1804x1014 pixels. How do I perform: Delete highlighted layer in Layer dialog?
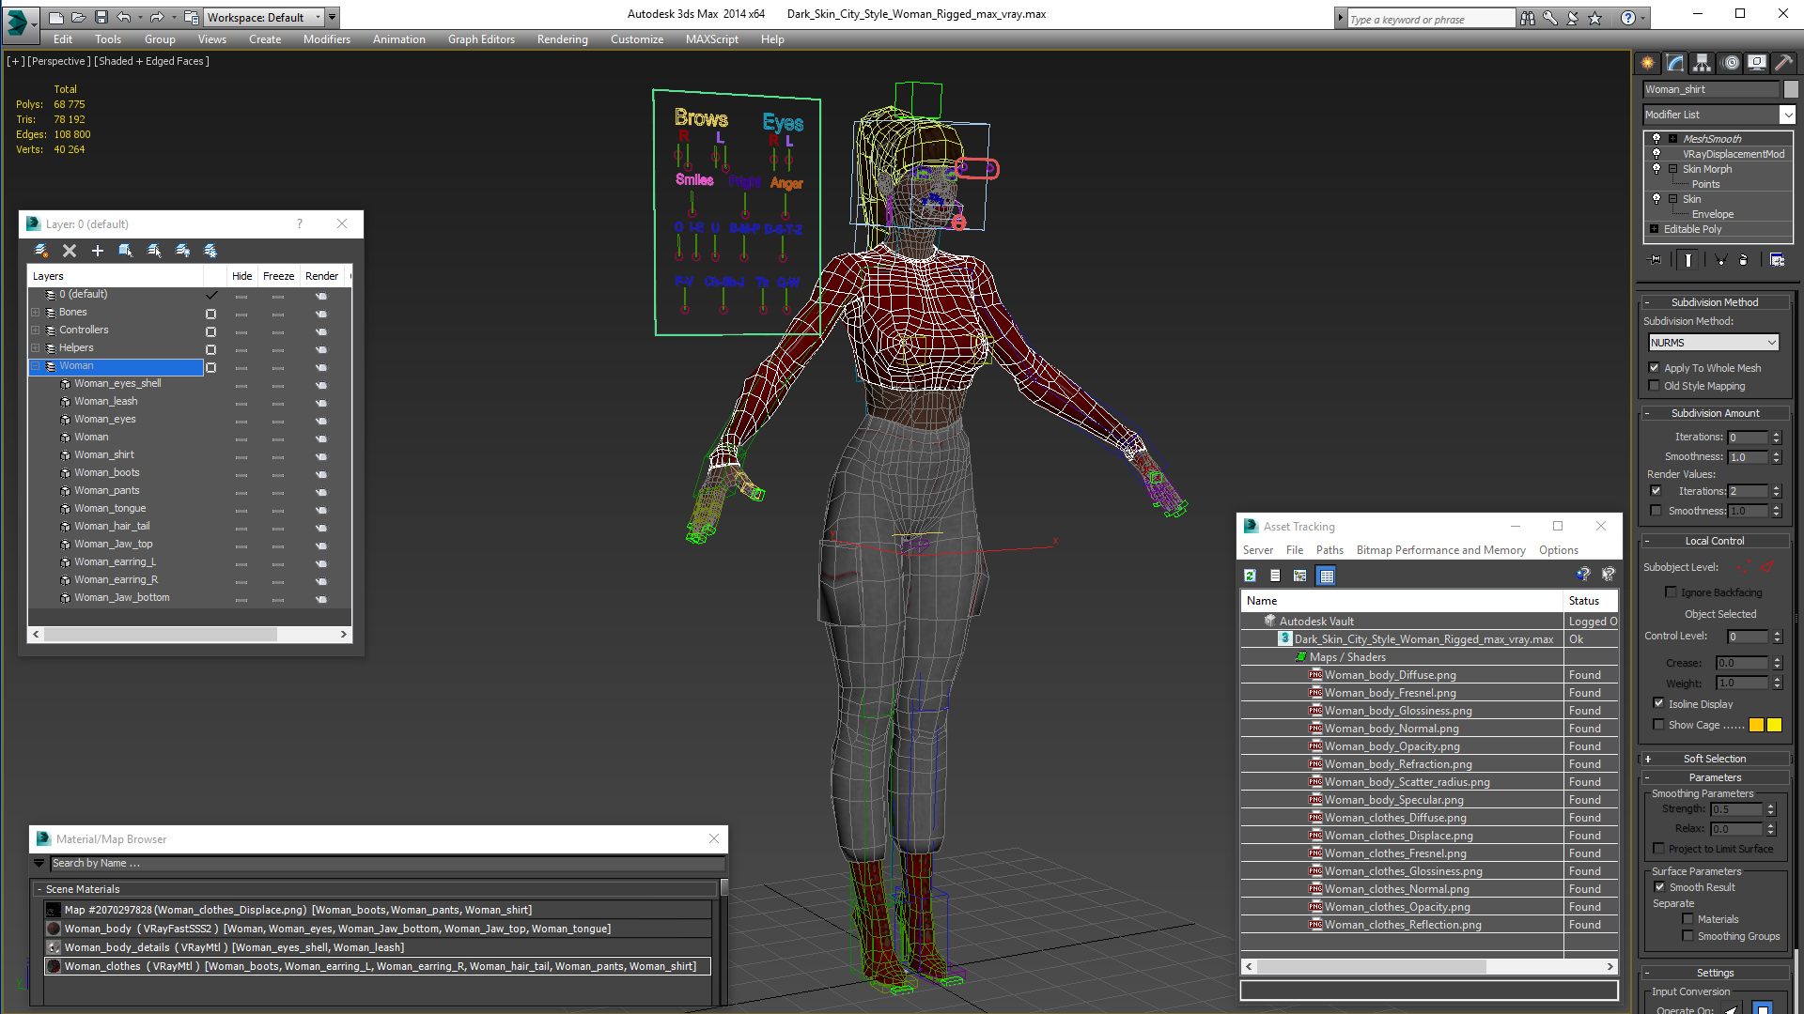click(x=70, y=251)
